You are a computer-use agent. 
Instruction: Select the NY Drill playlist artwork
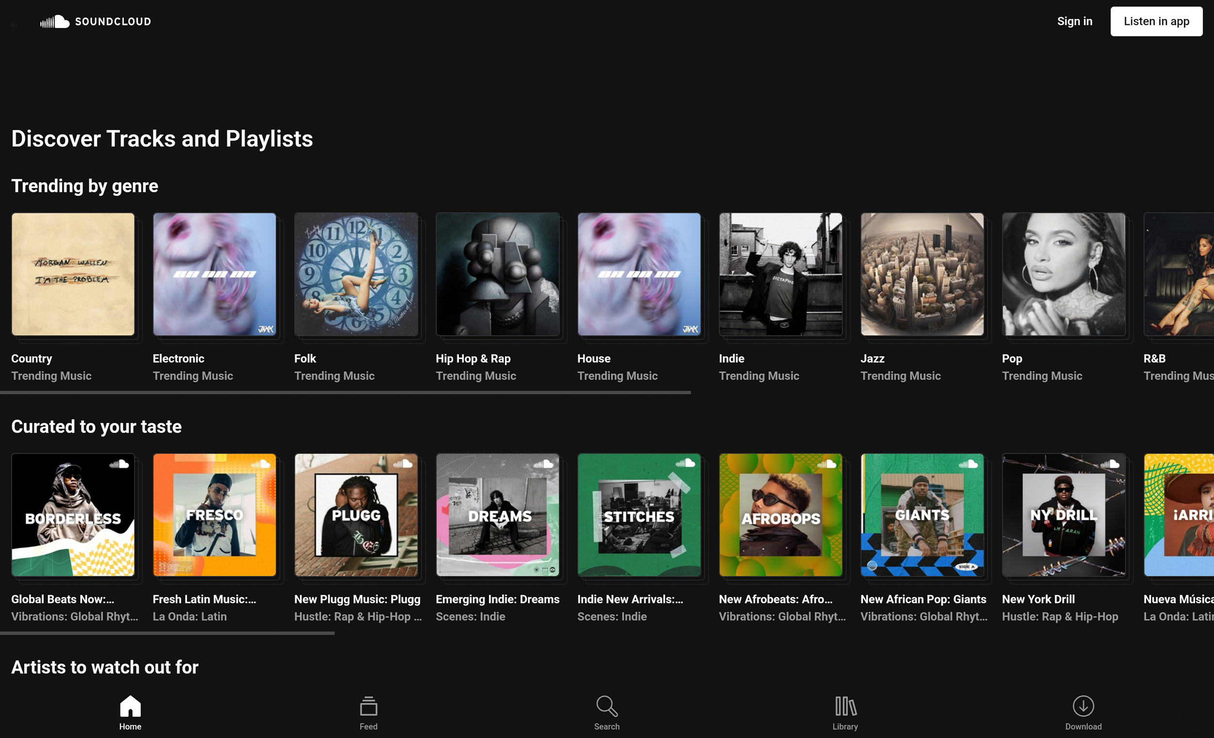tap(1063, 515)
